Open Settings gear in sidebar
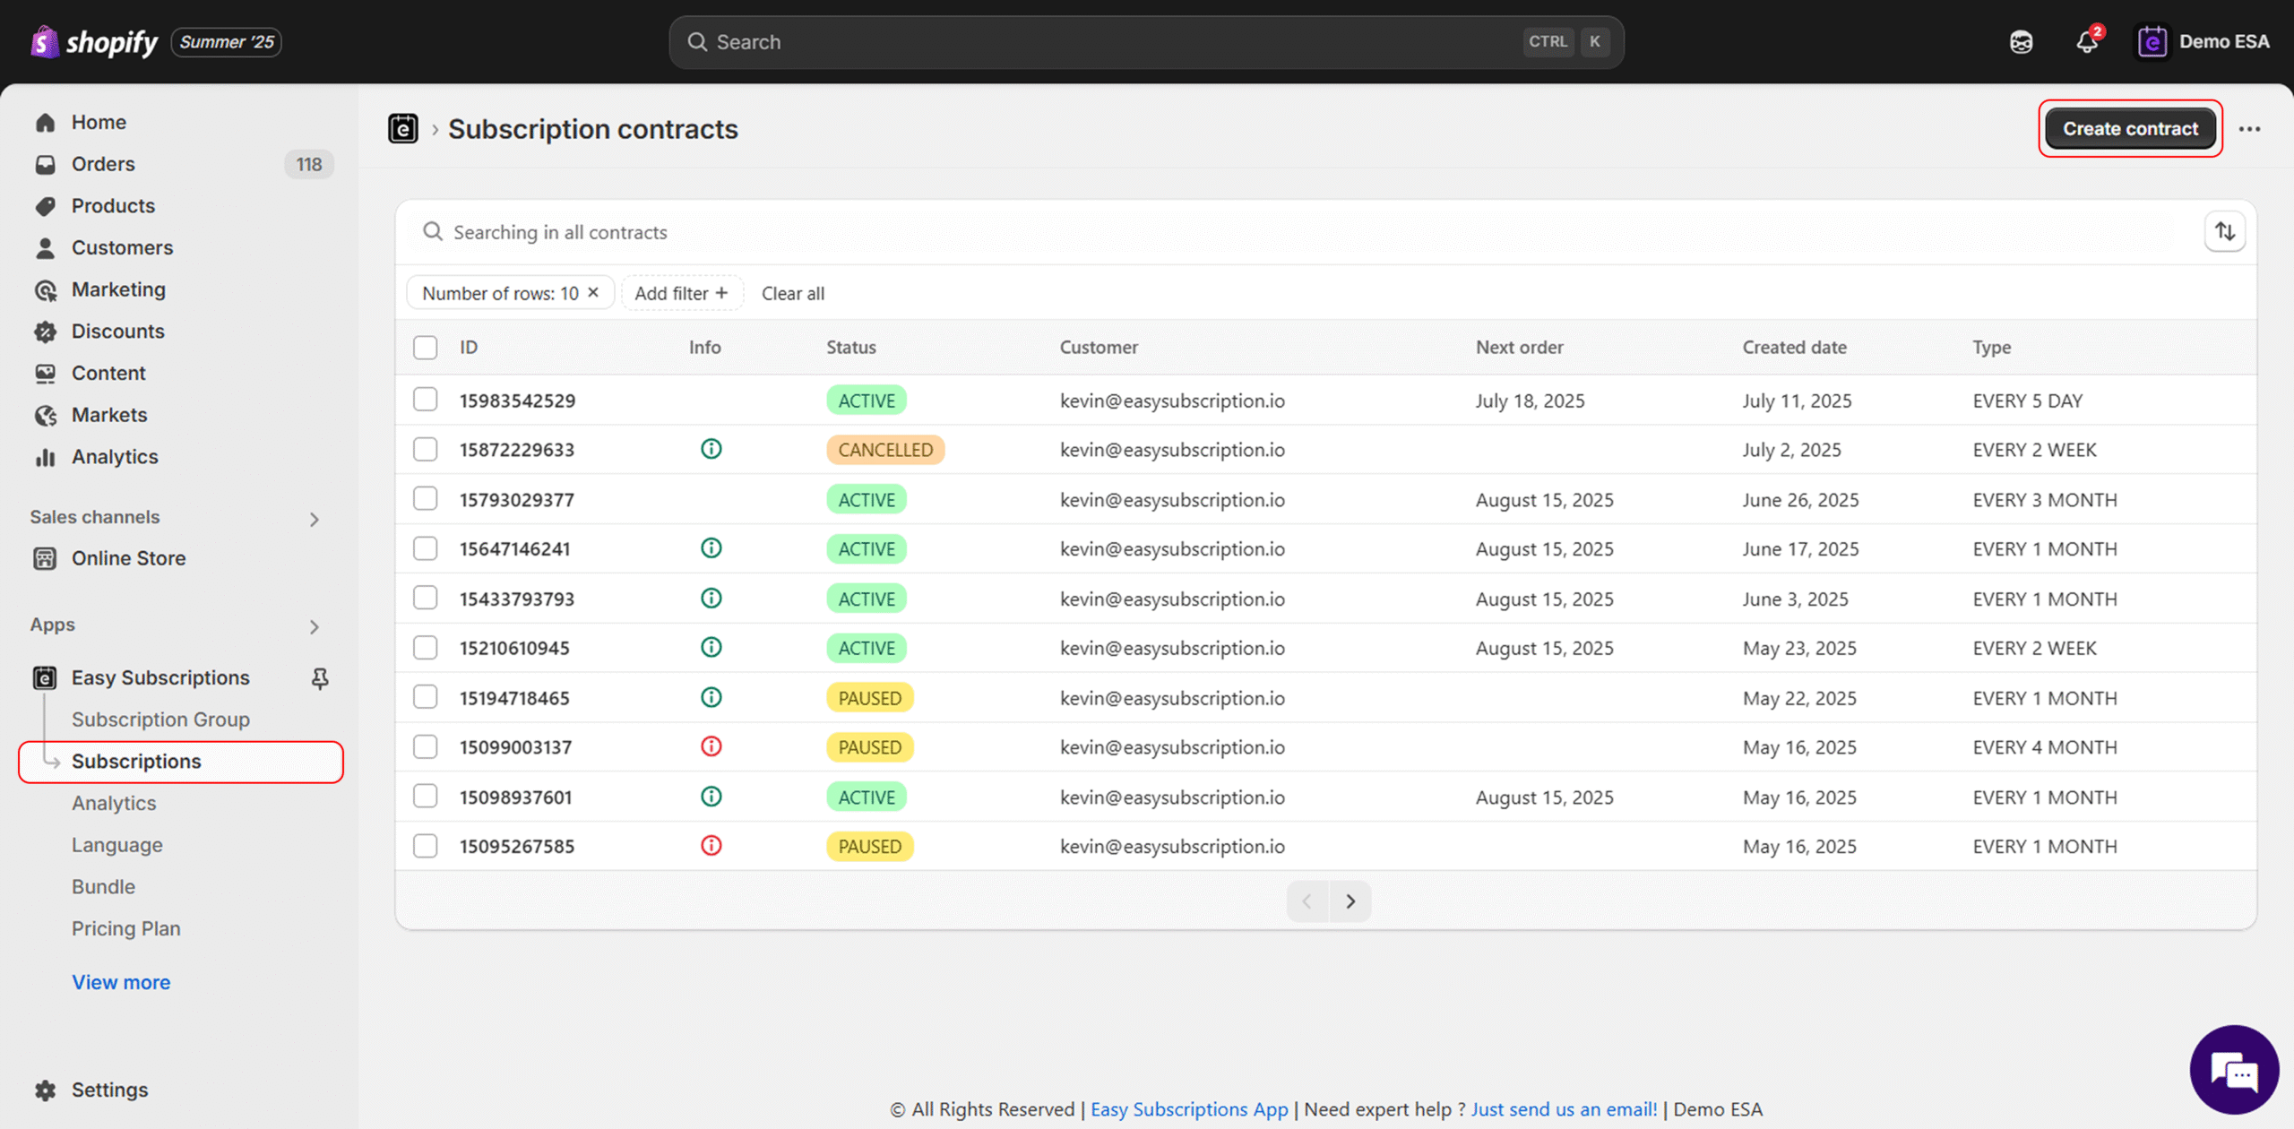Viewport: 2294px width, 1129px height. (45, 1090)
